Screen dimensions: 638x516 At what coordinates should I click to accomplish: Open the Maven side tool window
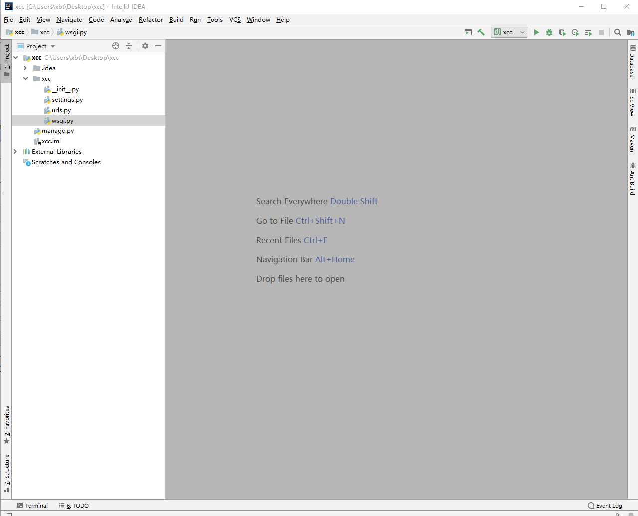[x=632, y=139]
